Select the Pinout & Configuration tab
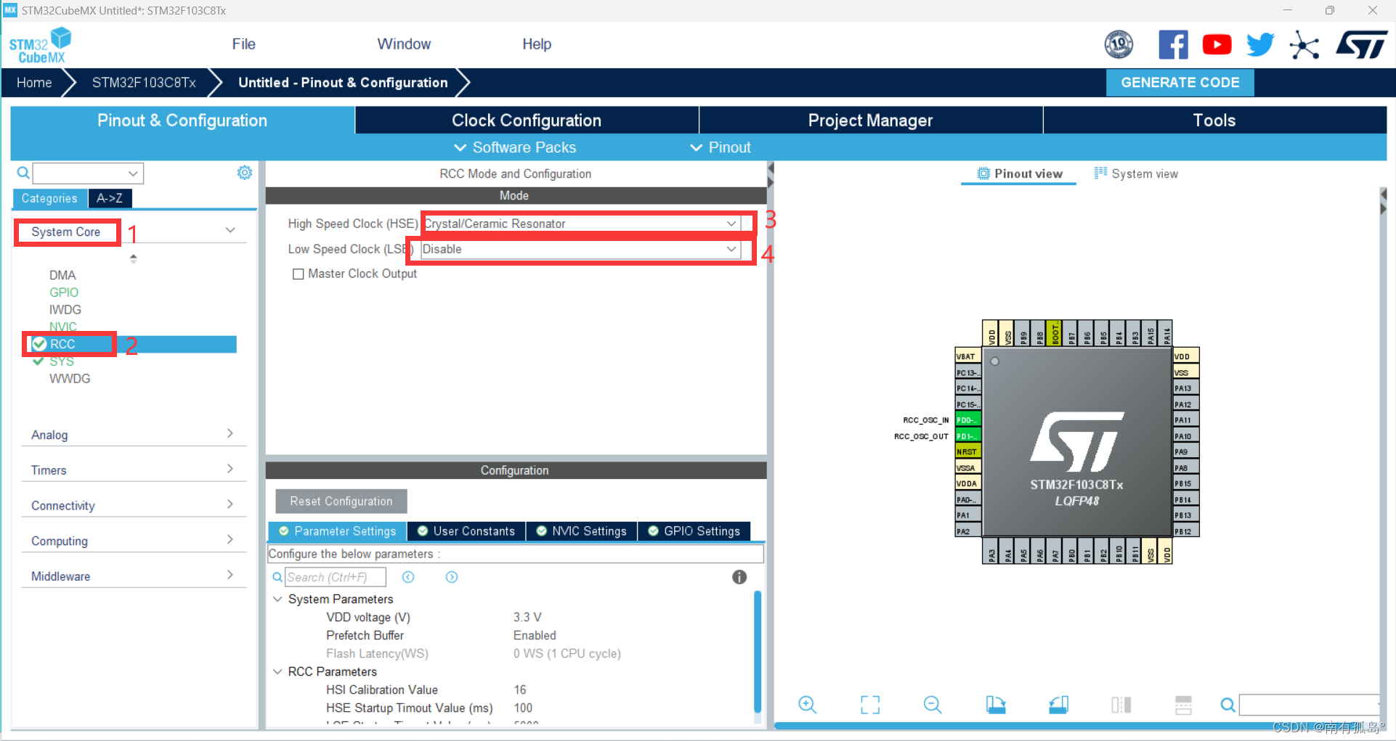The image size is (1396, 741). (x=182, y=120)
